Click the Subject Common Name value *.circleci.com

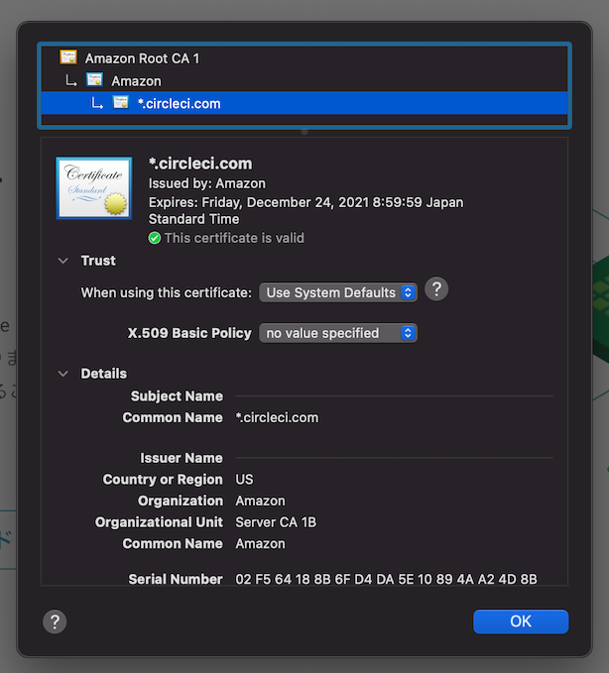(x=277, y=417)
